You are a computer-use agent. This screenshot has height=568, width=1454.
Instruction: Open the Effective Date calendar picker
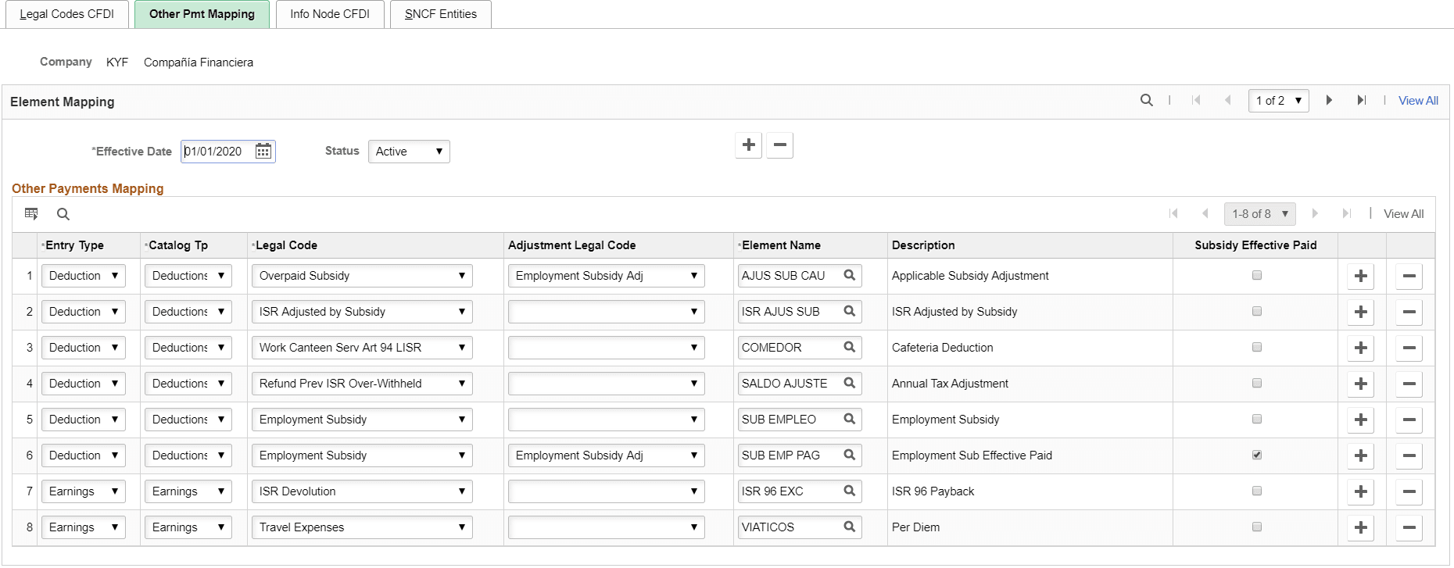point(263,151)
